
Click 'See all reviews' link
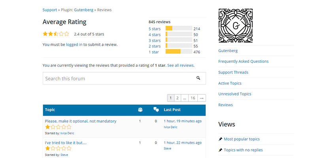[180, 65]
